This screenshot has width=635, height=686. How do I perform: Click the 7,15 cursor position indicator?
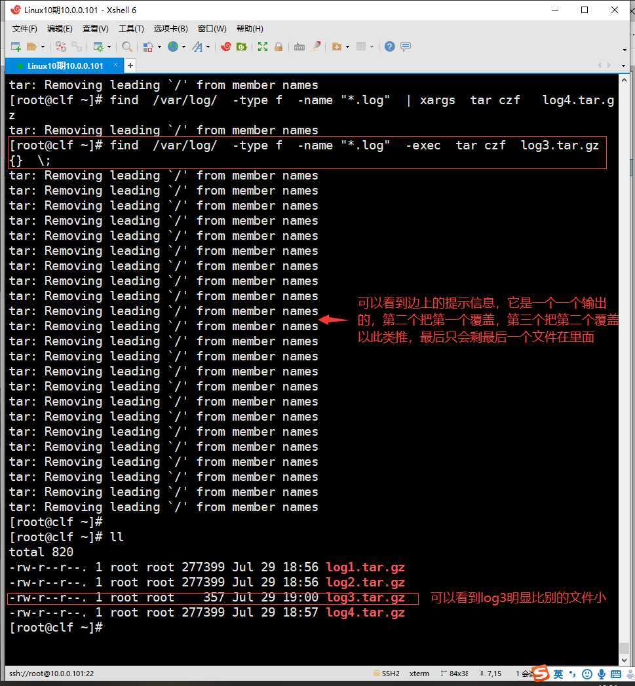491,674
